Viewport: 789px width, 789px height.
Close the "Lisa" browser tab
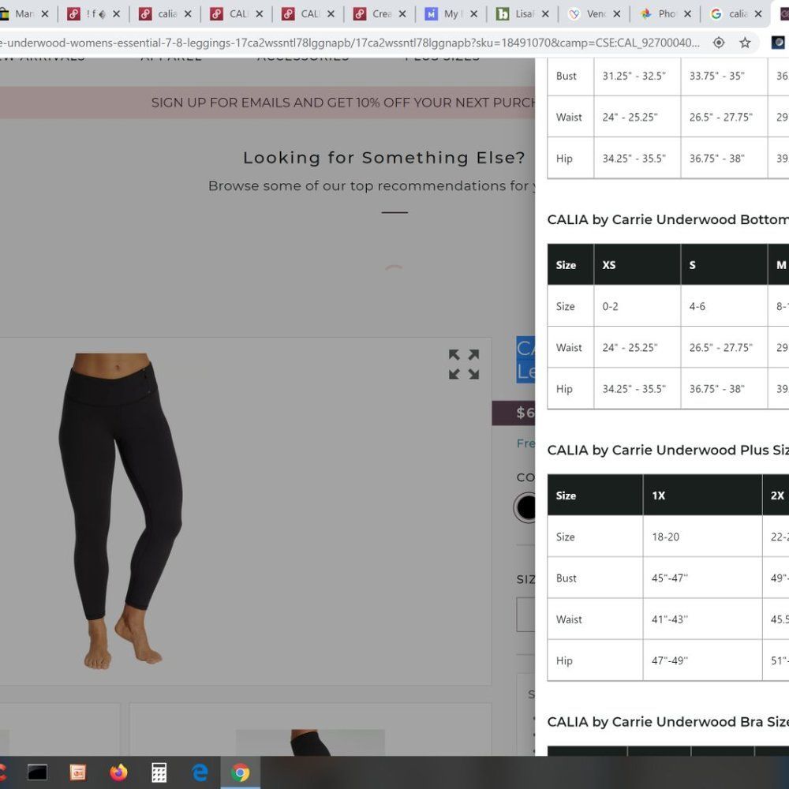tap(545, 14)
